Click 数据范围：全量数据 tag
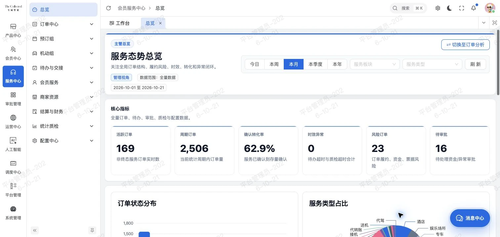The width and height of the screenshot is (500, 237). [x=158, y=77]
